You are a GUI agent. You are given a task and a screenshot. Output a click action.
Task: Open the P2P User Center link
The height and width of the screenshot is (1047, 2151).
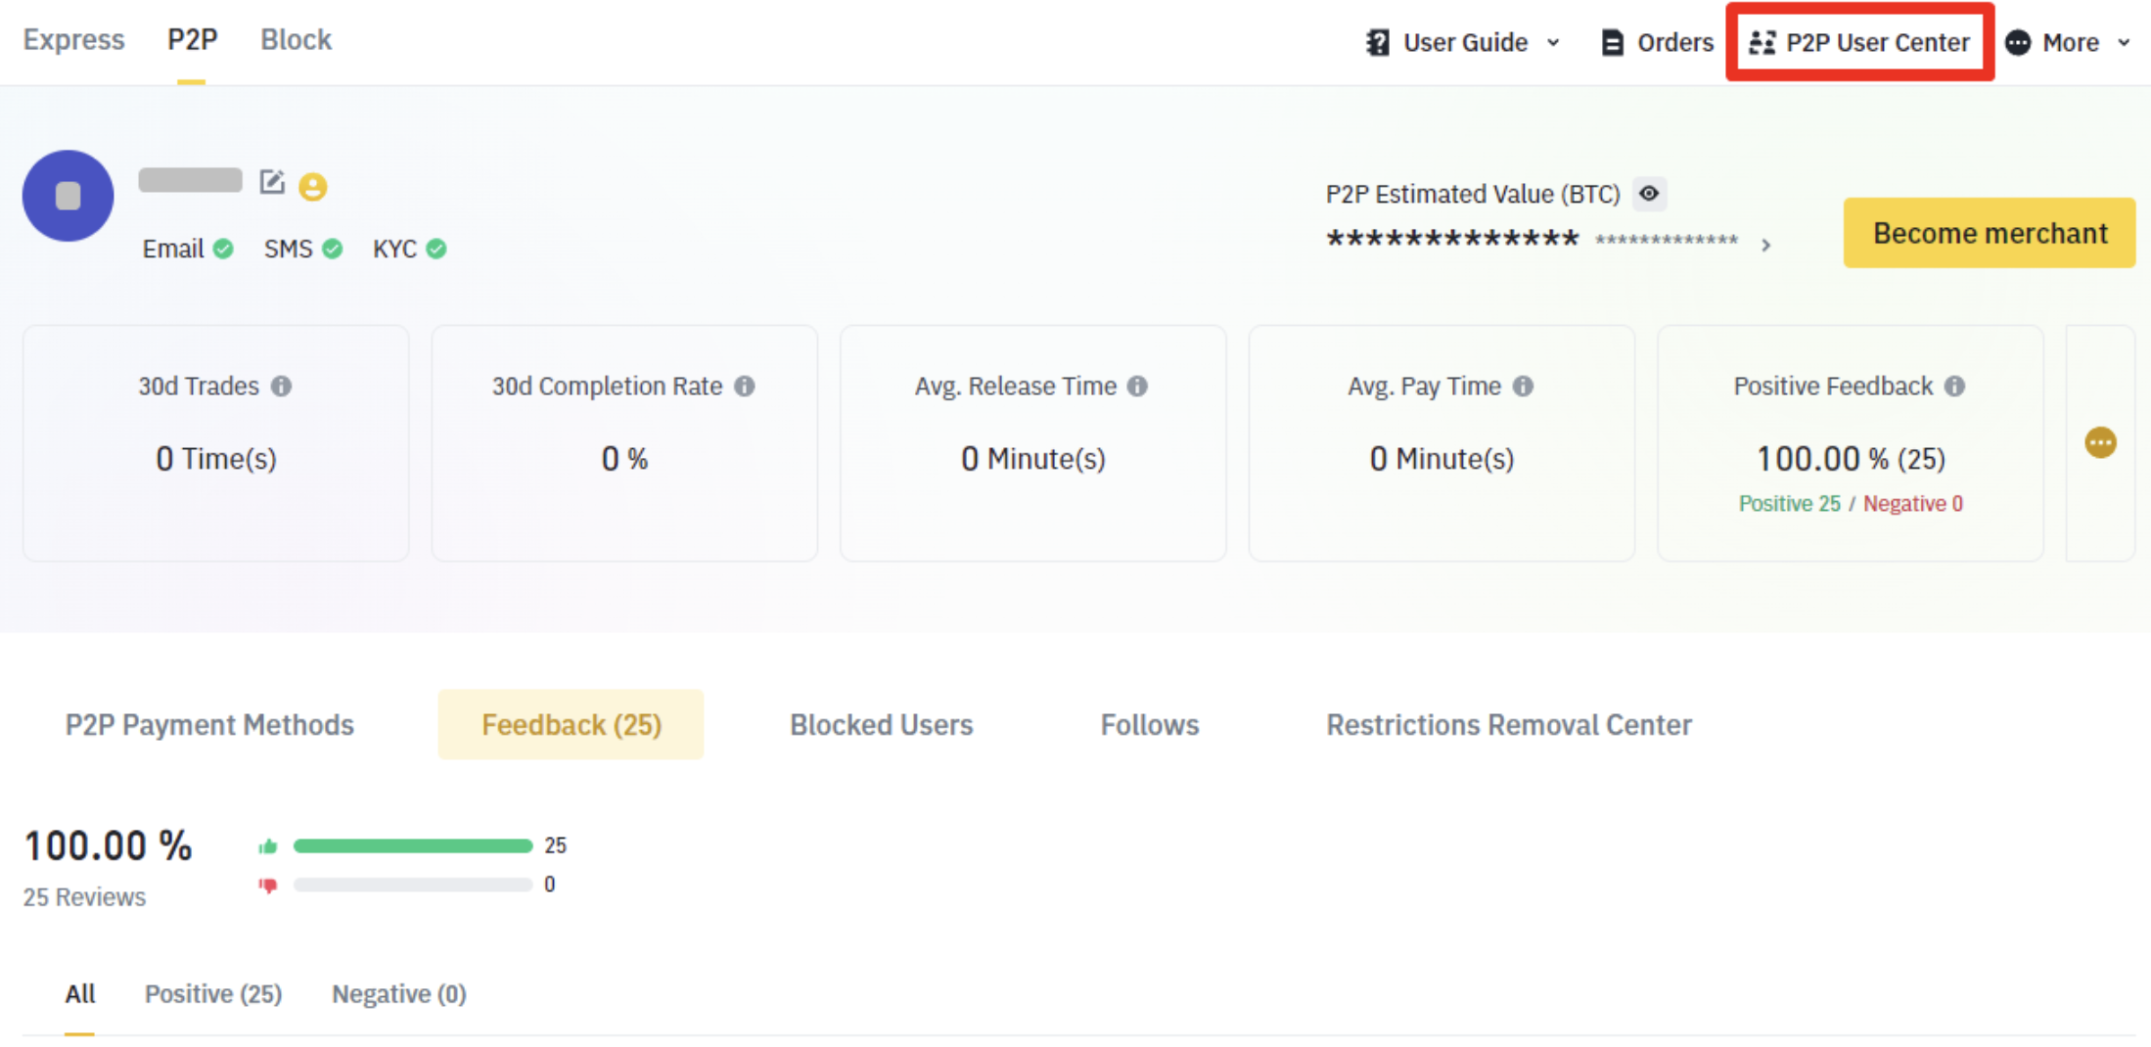[1860, 43]
